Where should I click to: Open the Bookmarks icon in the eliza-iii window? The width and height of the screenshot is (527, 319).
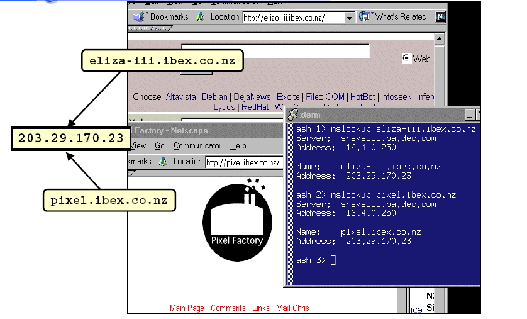(x=139, y=17)
